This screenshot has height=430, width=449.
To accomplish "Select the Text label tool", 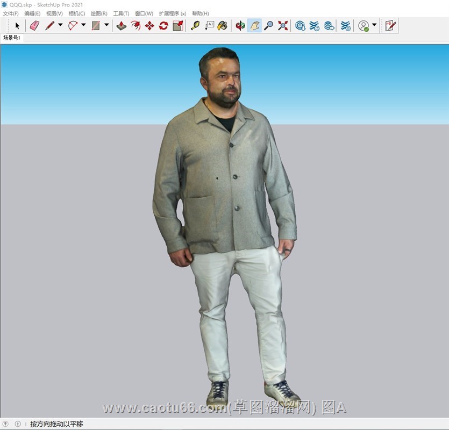I will [x=209, y=26].
